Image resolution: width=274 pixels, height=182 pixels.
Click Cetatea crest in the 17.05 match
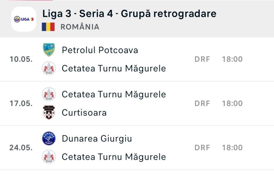49,94
